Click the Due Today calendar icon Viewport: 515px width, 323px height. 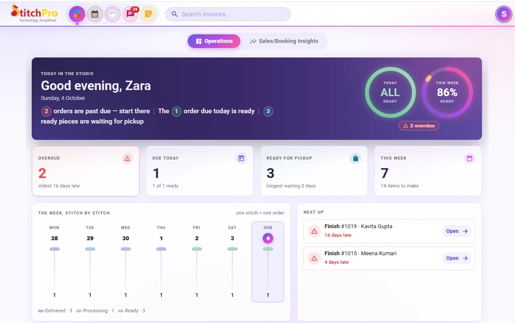(x=241, y=159)
